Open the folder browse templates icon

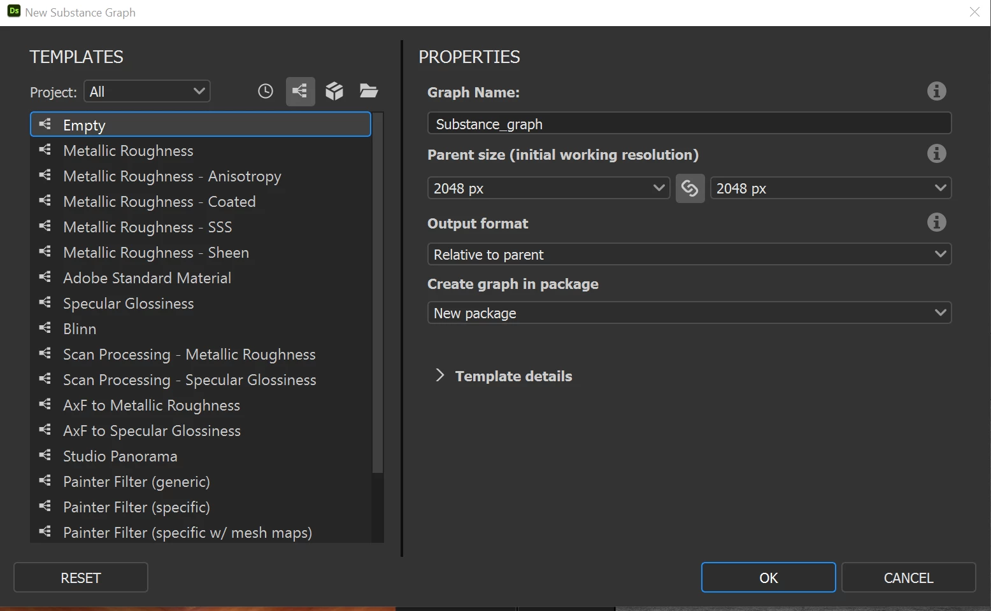coord(369,91)
